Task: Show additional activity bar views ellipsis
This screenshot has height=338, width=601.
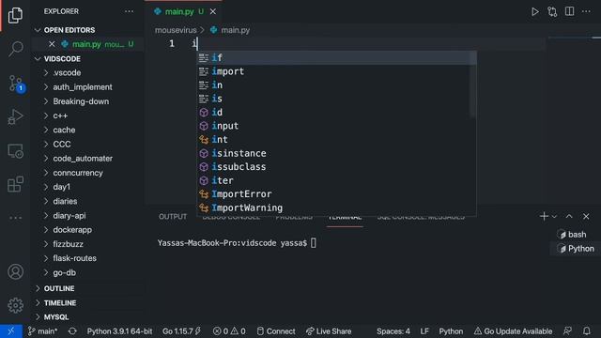Action: pyautogui.click(x=15, y=218)
